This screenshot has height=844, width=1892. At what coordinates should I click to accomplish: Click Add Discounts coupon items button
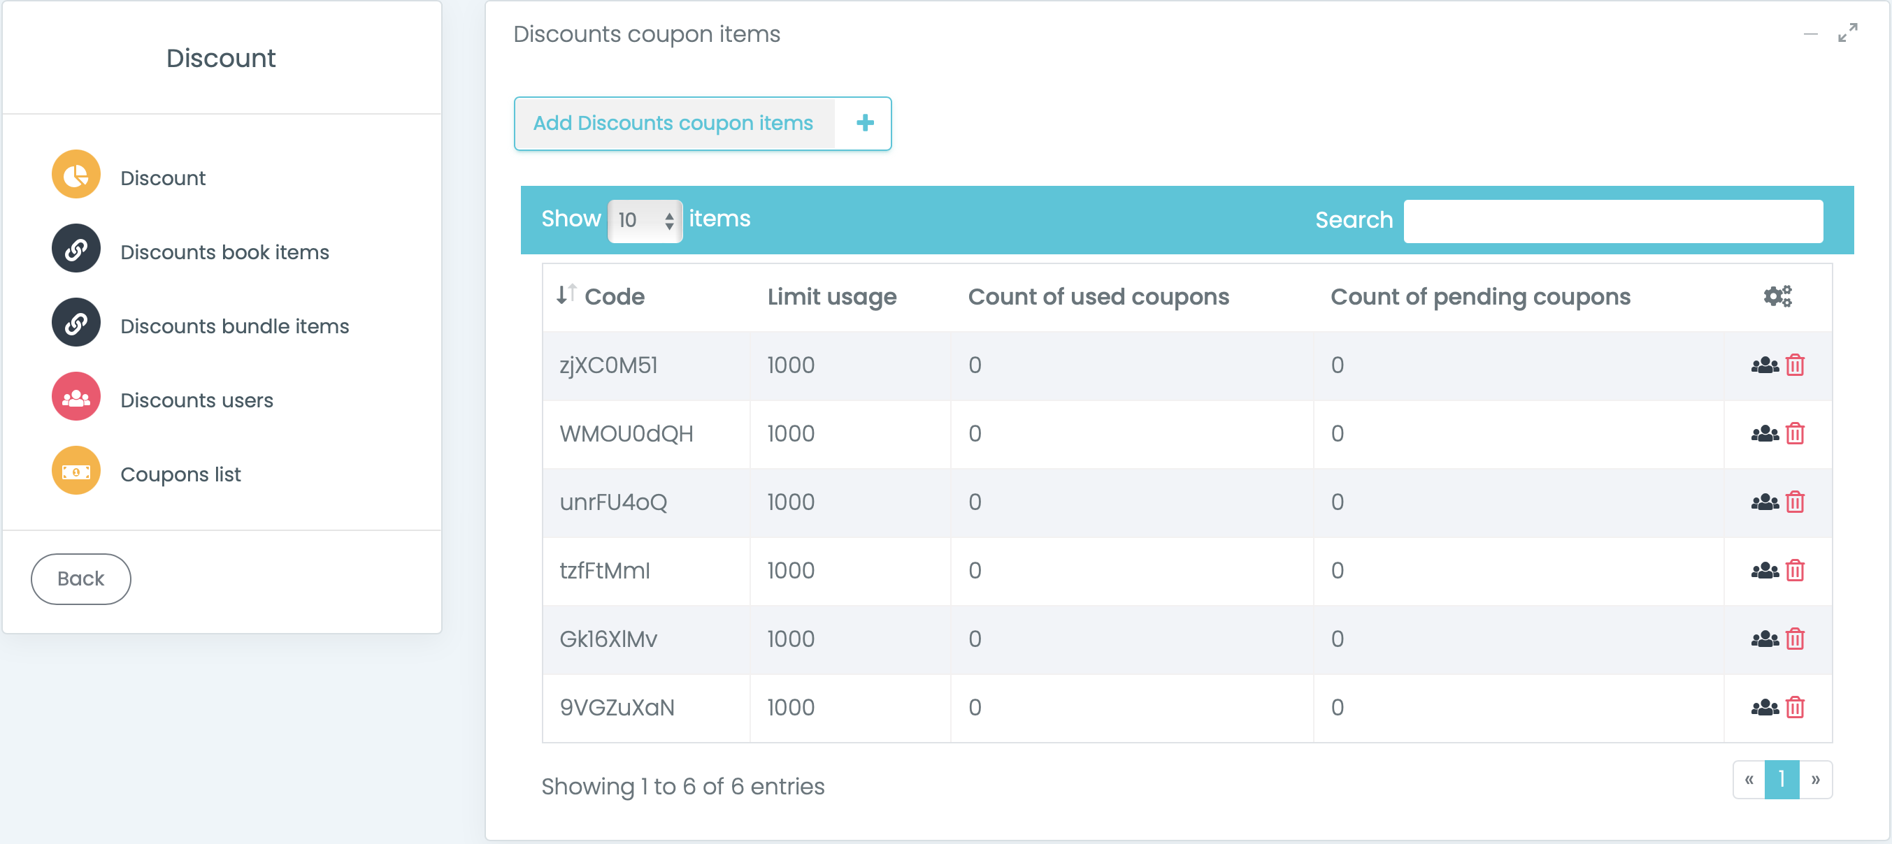coord(673,123)
